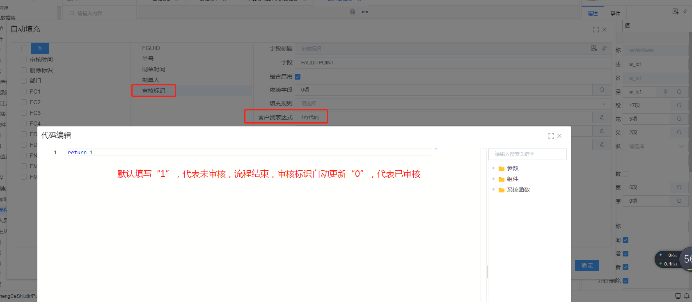Switch to the 属性 tab
This screenshot has width=692, height=302.
tap(592, 14)
